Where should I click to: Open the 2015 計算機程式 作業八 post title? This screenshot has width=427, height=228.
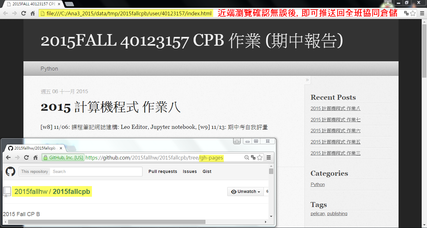(x=111, y=107)
